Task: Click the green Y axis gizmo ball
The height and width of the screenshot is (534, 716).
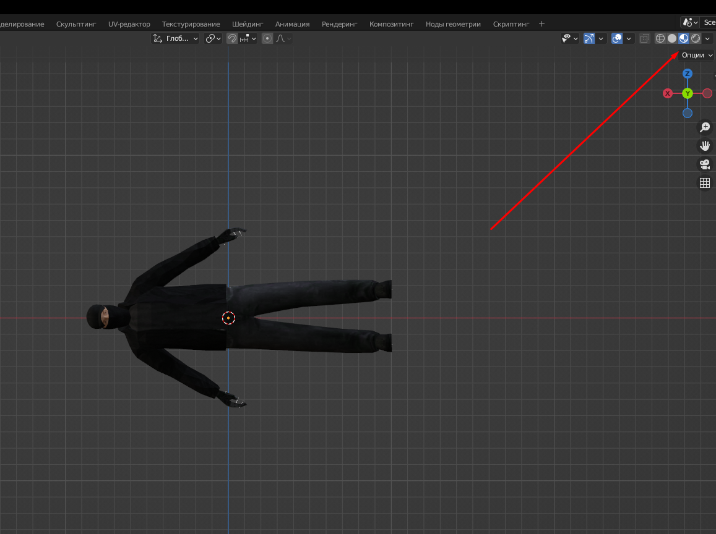Action: pos(687,93)
